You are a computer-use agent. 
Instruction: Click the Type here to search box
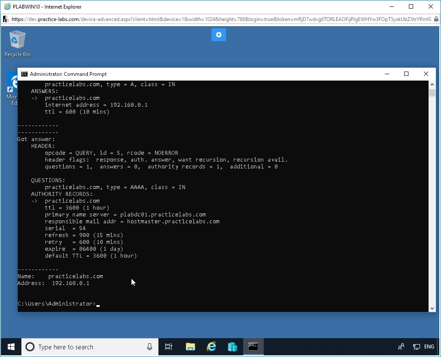coord(90,347)
